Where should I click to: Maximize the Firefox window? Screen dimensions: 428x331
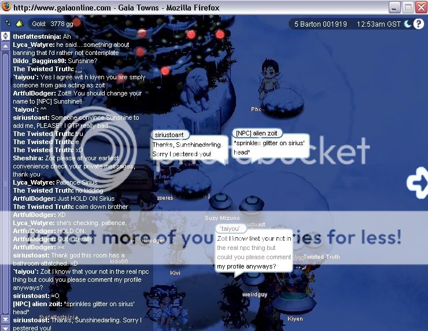coord(408,8)
